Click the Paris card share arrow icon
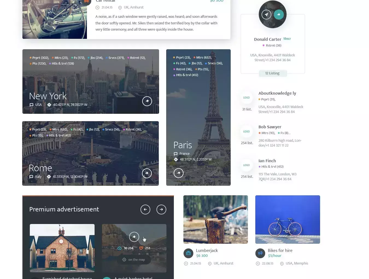 click(x=178, y=173)
